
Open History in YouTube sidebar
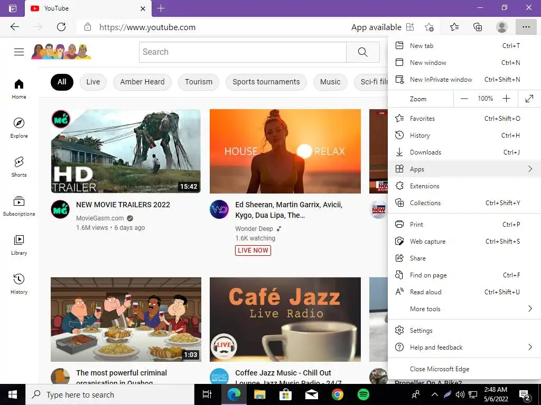19,284
